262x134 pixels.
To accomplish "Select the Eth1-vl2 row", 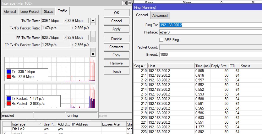I will pos(67,129).
